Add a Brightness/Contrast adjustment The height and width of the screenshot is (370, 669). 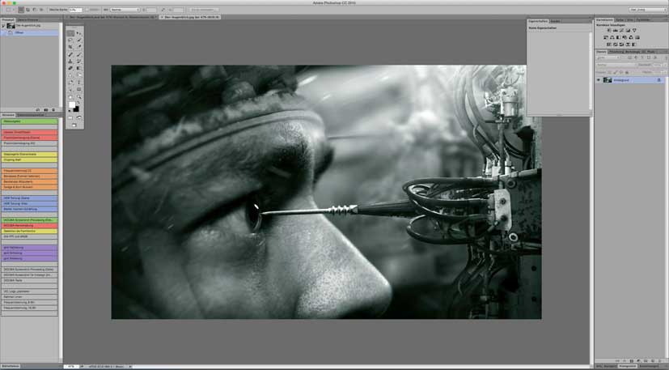coord(609,30)
